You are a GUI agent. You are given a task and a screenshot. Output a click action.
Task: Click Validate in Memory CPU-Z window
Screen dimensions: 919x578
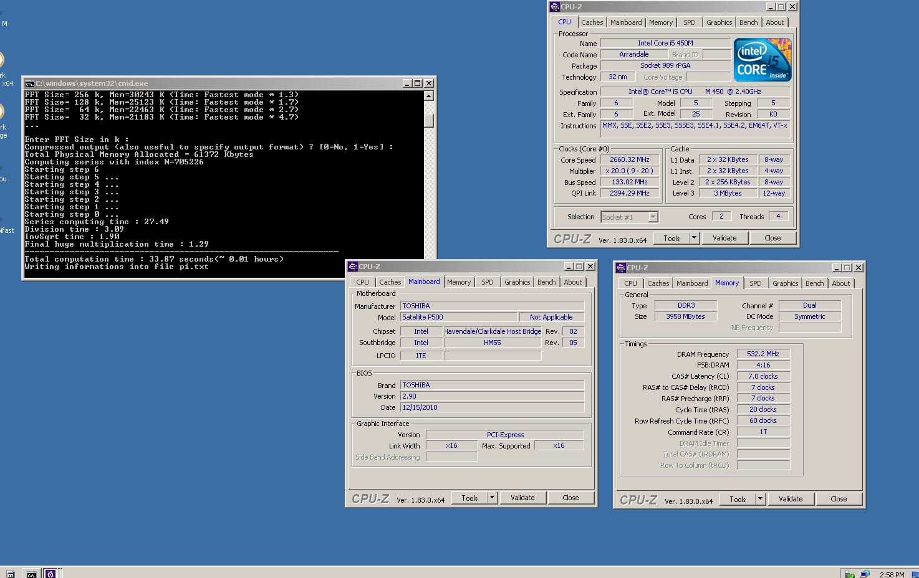(791, 499)
